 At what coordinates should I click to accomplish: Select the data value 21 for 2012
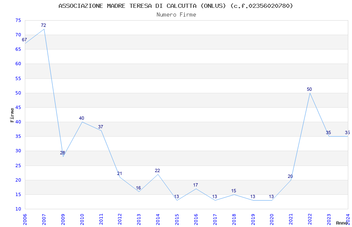[x=119, y=173]
